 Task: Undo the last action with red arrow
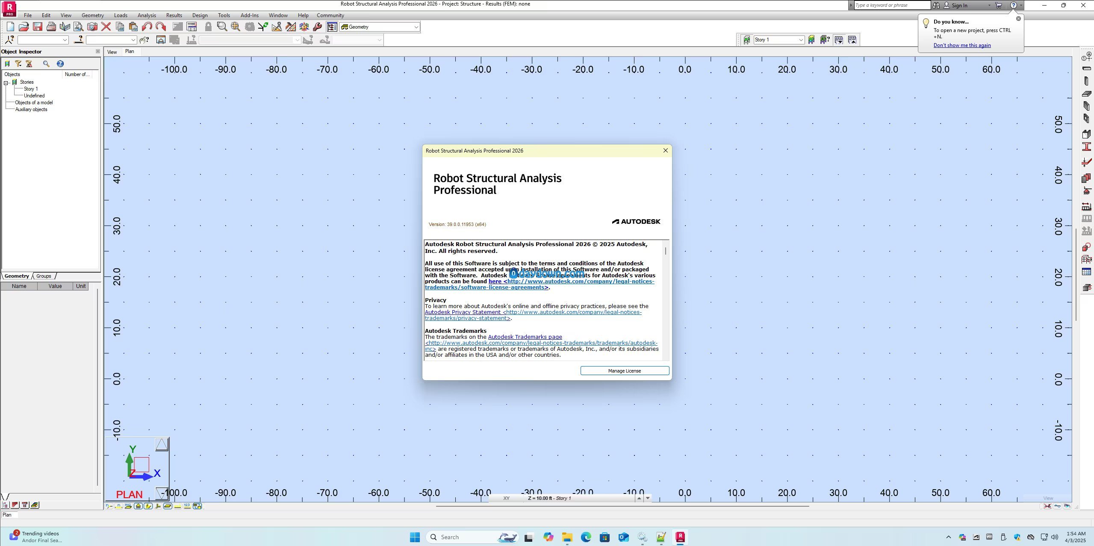click(147, 27)
